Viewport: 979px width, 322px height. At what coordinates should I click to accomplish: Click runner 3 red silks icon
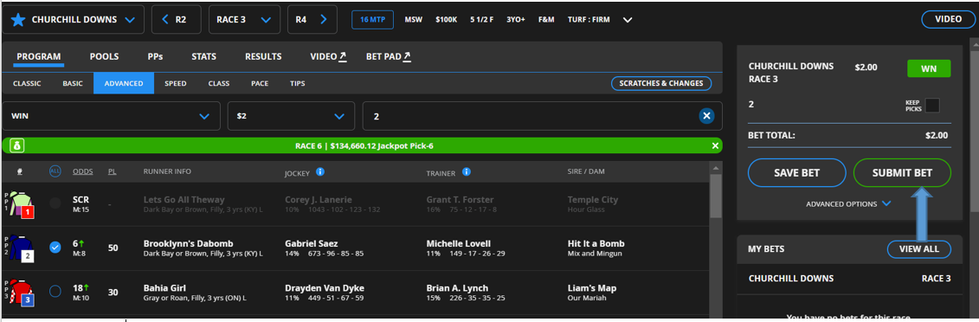point(21,292)
